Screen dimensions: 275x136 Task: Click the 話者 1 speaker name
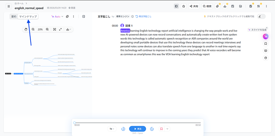coord(129,26)
